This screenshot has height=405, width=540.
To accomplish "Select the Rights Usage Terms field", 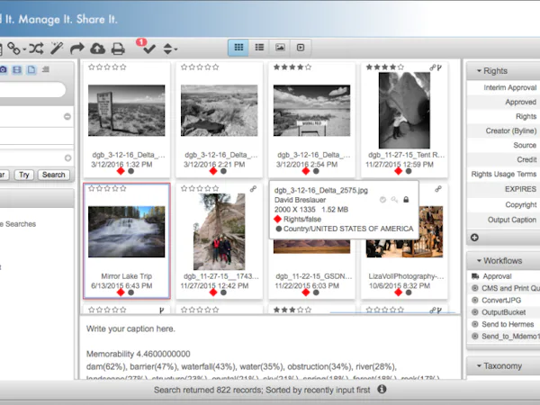I will coord(503,174).
